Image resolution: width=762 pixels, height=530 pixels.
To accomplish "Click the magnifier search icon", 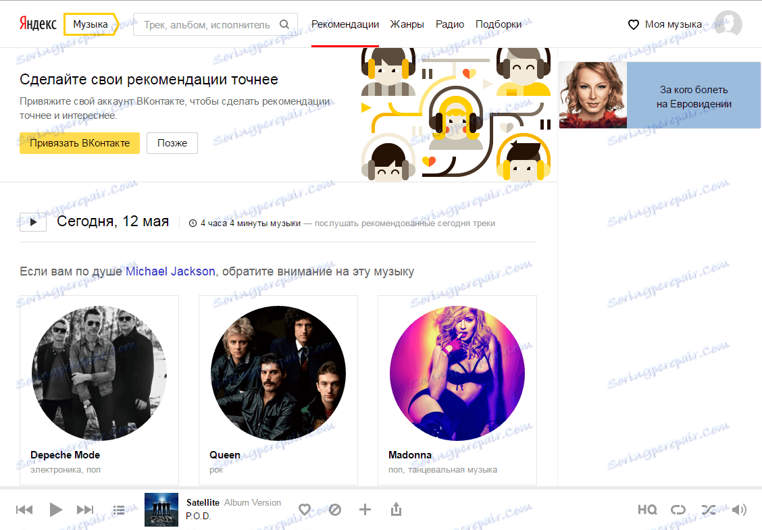I will [x=284, y=24].
